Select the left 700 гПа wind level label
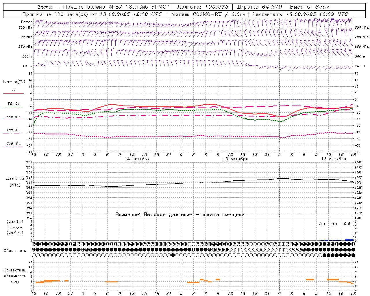This screenshot has width=370, height=296. pos(25,37)
